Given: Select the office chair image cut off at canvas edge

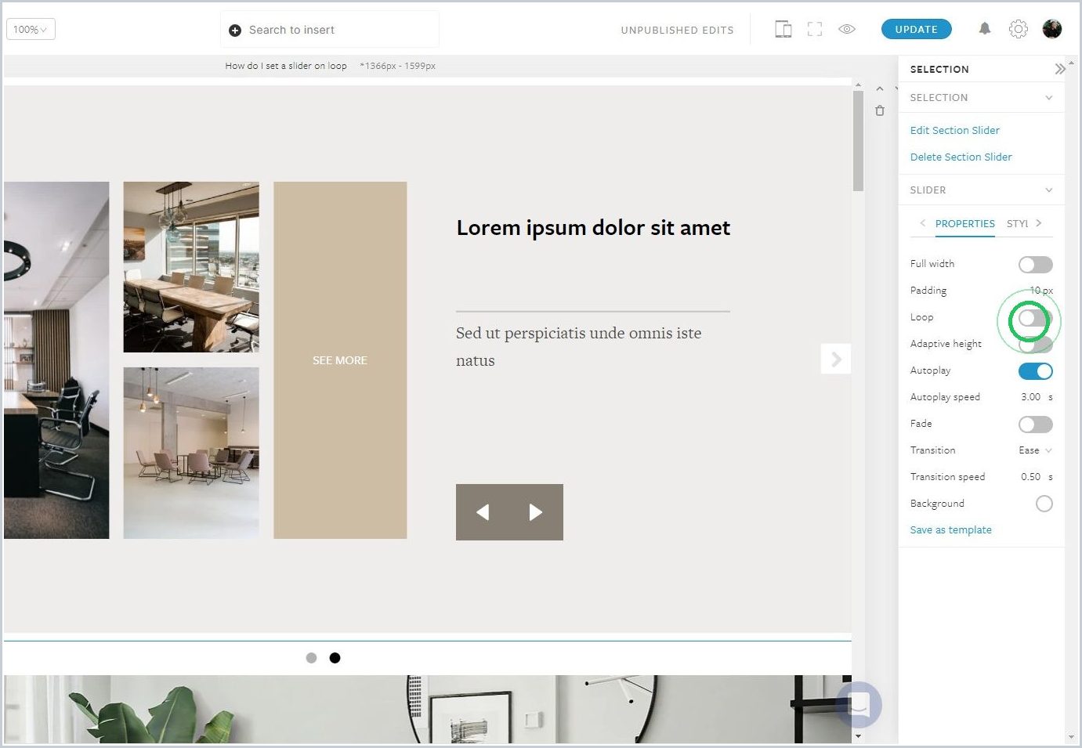Looking at the screenshot, I should point(56,360).
